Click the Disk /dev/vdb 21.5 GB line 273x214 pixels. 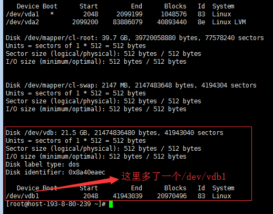114,133
